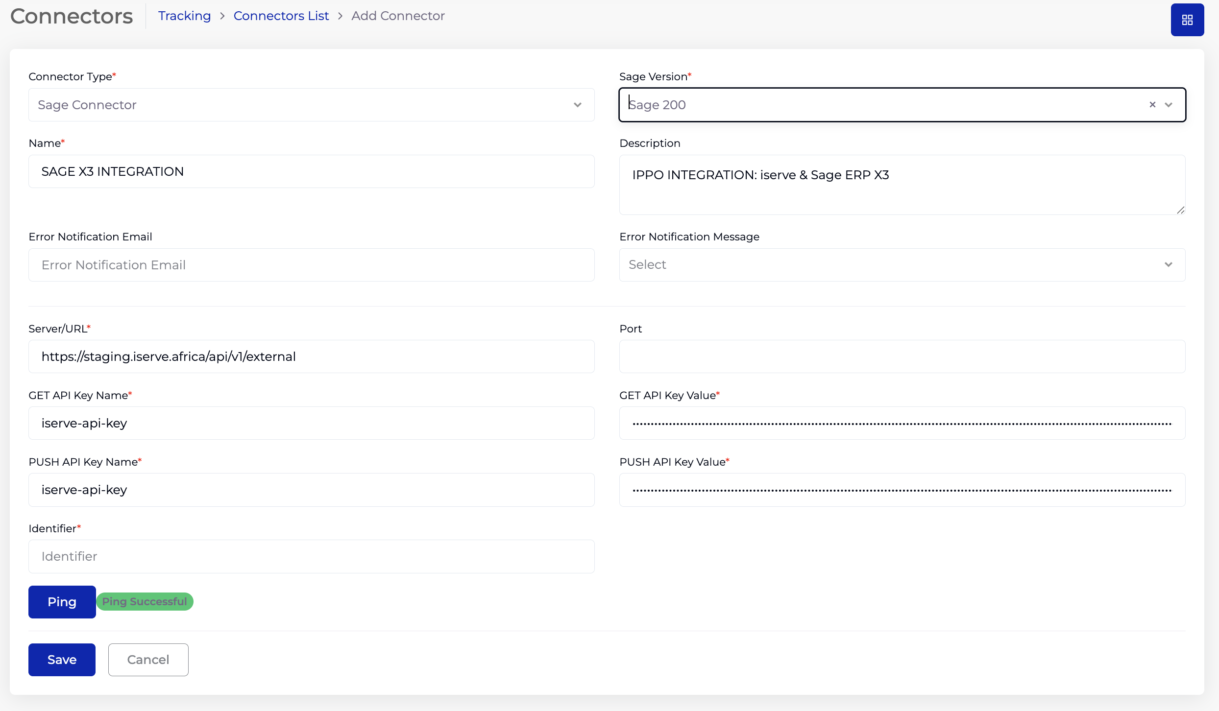
Task: Focus the Port input field
Action: click(x=902, y=356)
